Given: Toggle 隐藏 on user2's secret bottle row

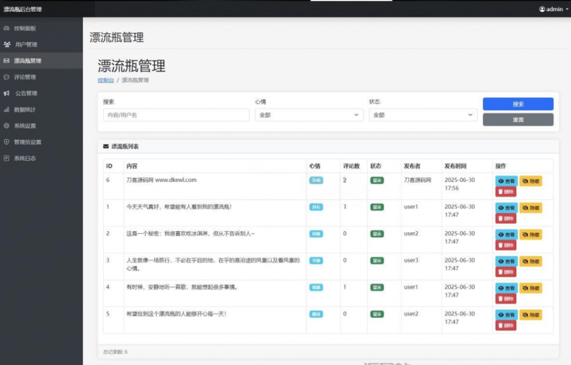Looking at the screenshot, I should tap(530, 234).
